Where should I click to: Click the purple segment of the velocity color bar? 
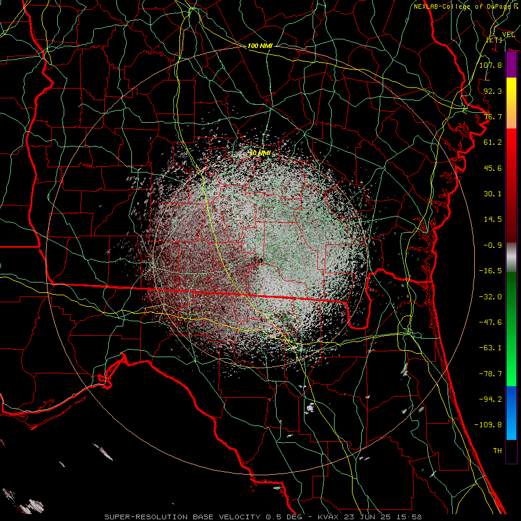tap(511, 65)
